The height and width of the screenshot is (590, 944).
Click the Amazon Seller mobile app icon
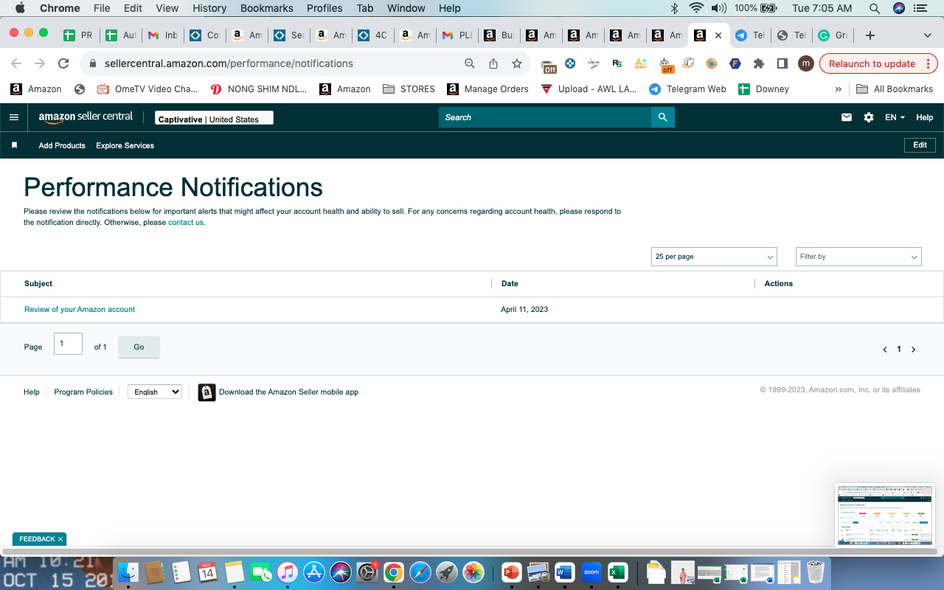[206, 392]
